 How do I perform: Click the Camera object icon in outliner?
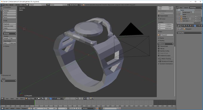pyautogui.click(x=182, y=19)
